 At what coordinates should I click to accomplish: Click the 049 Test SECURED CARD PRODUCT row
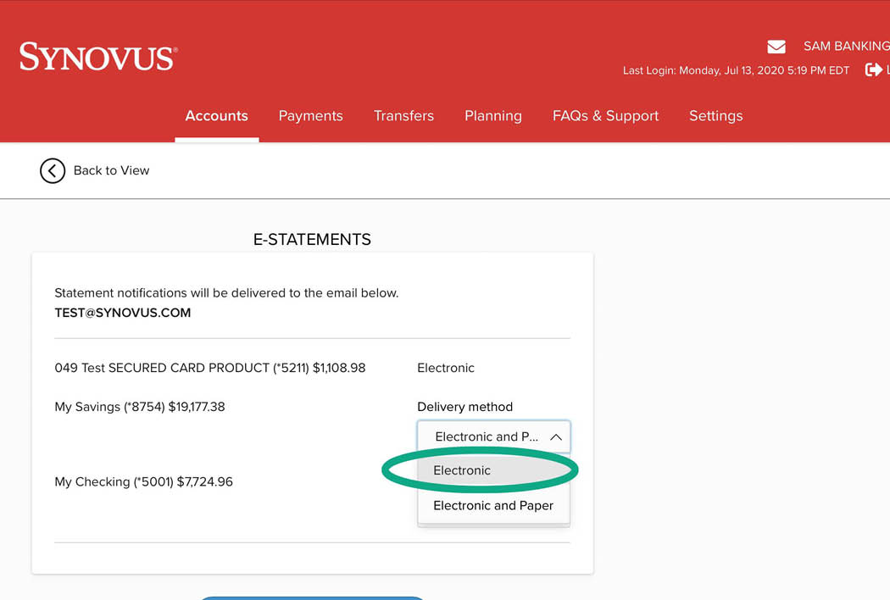[x=209, y=368]
